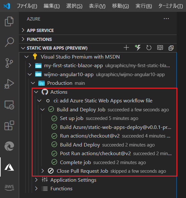Image resolution: width=186 pixels, height=198 pixels.
Task: Open the 編集(E) menu
Action: point(51,6)
